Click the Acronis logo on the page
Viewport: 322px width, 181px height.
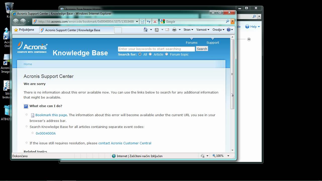pyautogui.click(x=32, y=47)
